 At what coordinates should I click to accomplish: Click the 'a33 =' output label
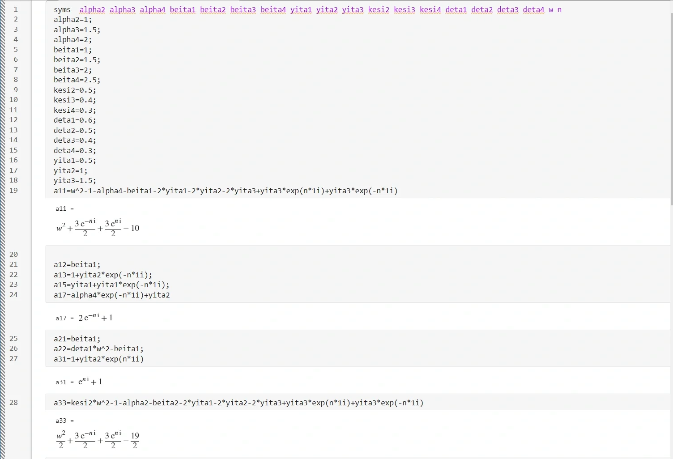tap(64, 421)
